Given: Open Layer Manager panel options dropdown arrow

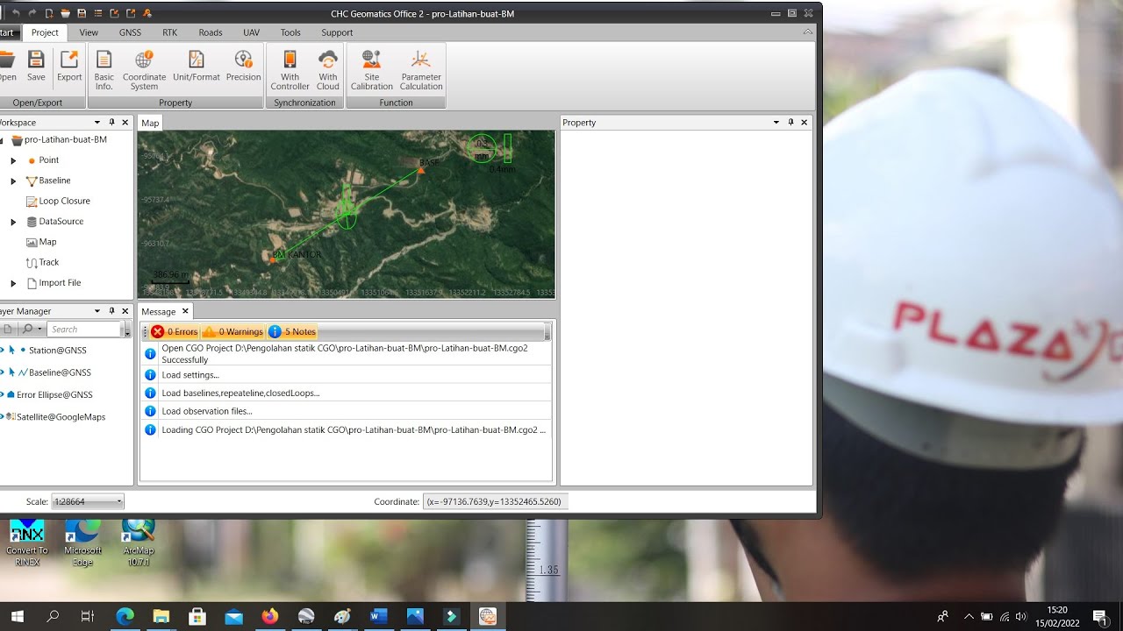Looking at the screenshot, I should tap(97, 311).
